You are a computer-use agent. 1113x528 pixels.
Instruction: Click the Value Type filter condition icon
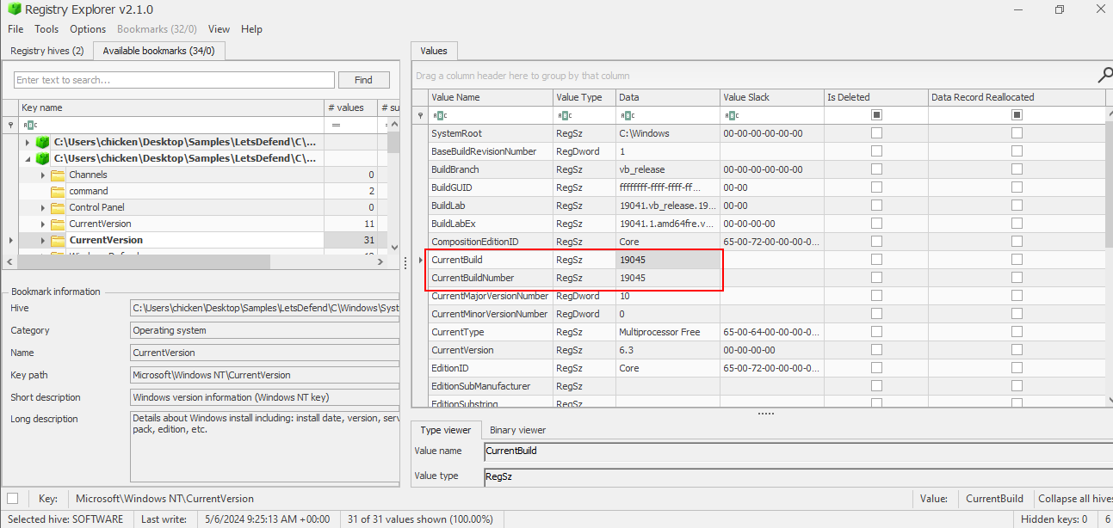click(565, 115)
